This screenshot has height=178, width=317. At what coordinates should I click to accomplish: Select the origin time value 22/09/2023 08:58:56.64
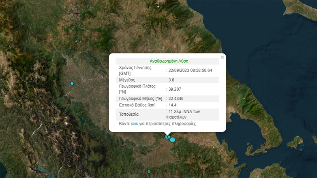[190, 70]
